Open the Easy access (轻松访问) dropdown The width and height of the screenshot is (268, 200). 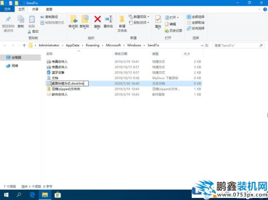click(139, 23)
